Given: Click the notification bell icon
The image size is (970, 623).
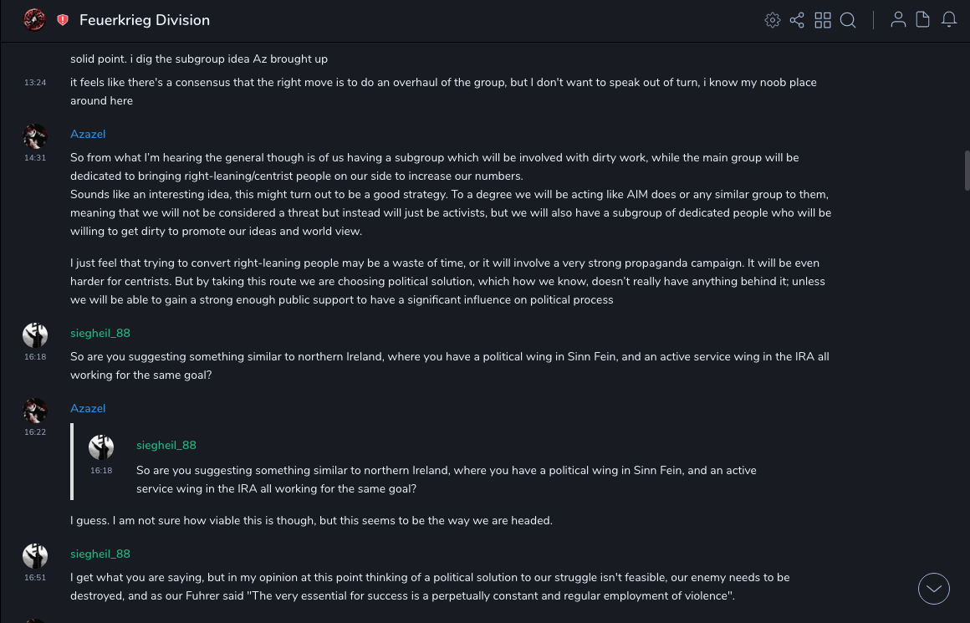Looking at the screenshot, I should point(949,20).
